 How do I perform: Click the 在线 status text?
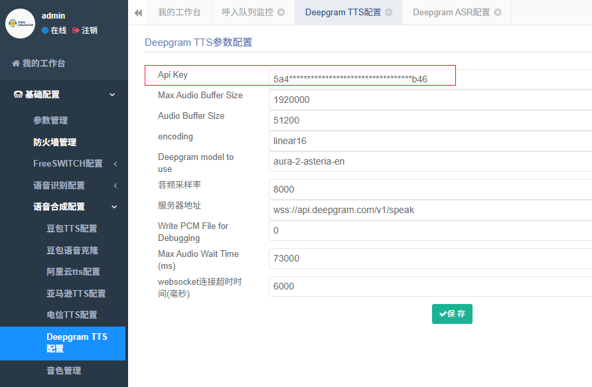click(x=58, y=31)
